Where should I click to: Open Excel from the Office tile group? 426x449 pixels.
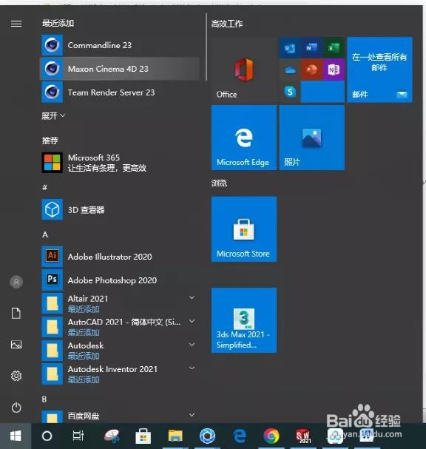coord(334,47)
